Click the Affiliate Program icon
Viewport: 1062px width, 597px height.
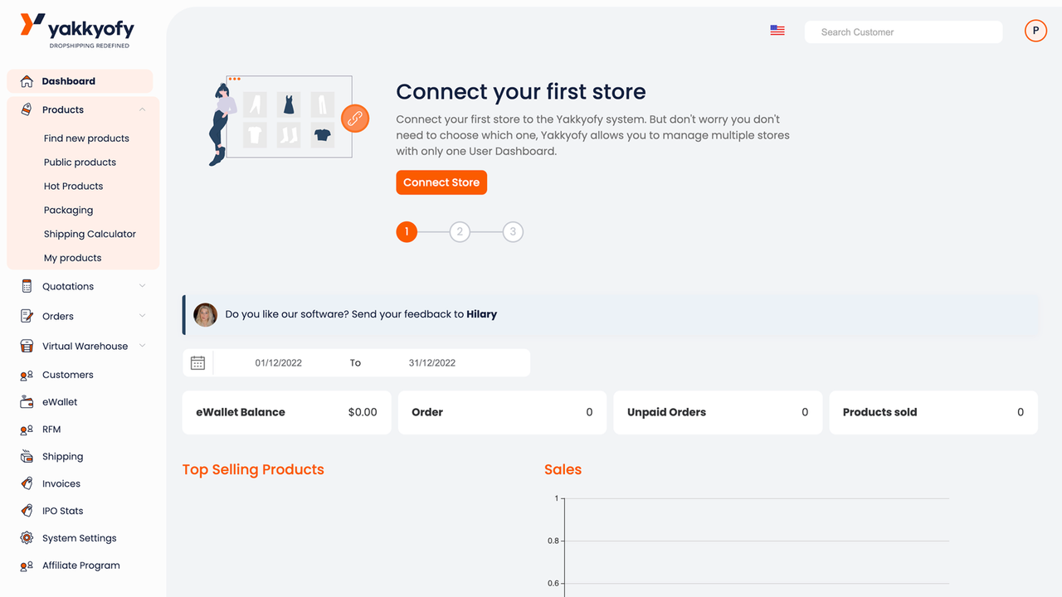[27, 565]
